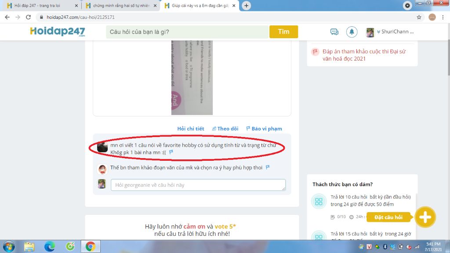
Task: Click the 'Hỏi chi tiết' link
Action: tap(191, 129)
